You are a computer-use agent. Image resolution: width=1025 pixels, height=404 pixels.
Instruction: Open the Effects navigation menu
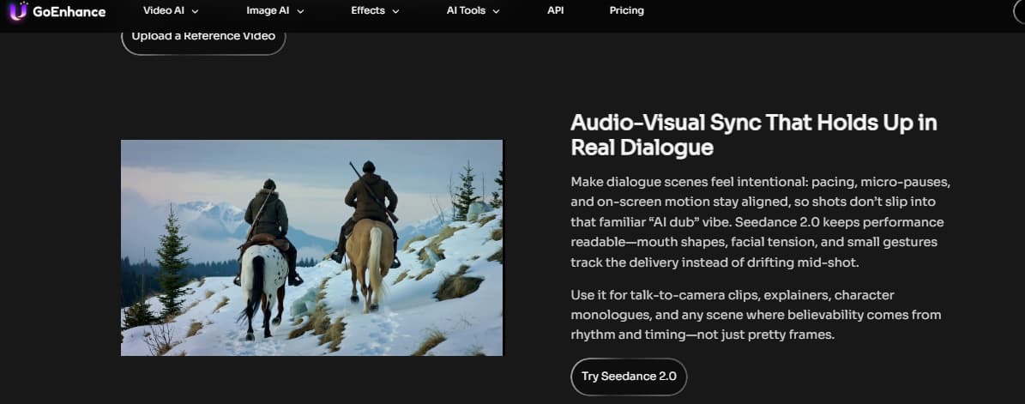[x=369, y=11]
